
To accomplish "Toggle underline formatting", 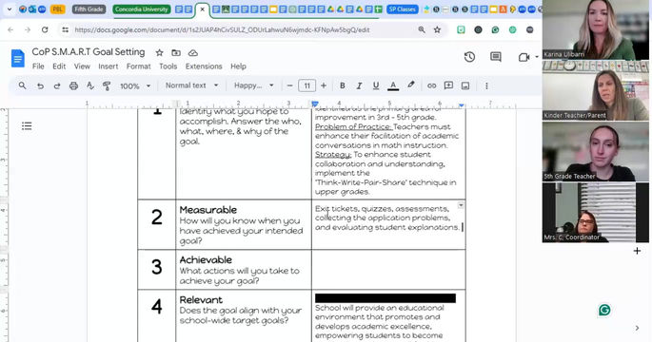I will [x=376, y=85].
